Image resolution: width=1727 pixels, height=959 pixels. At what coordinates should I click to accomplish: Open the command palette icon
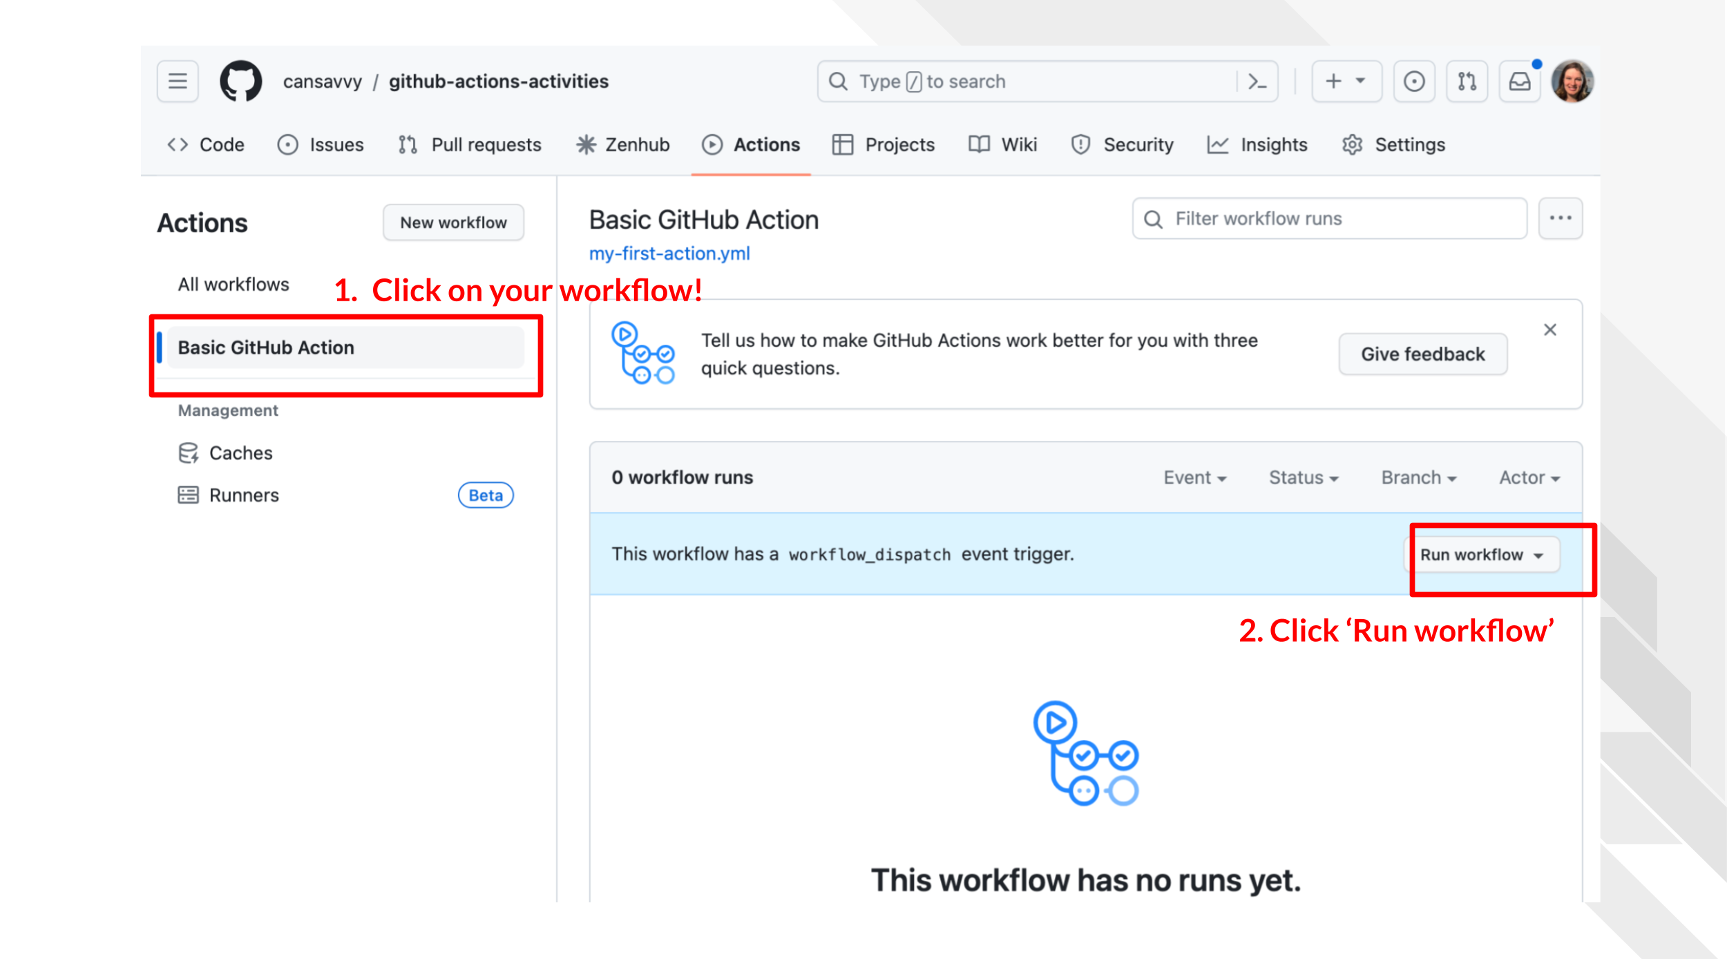[x=1257, y=82]
